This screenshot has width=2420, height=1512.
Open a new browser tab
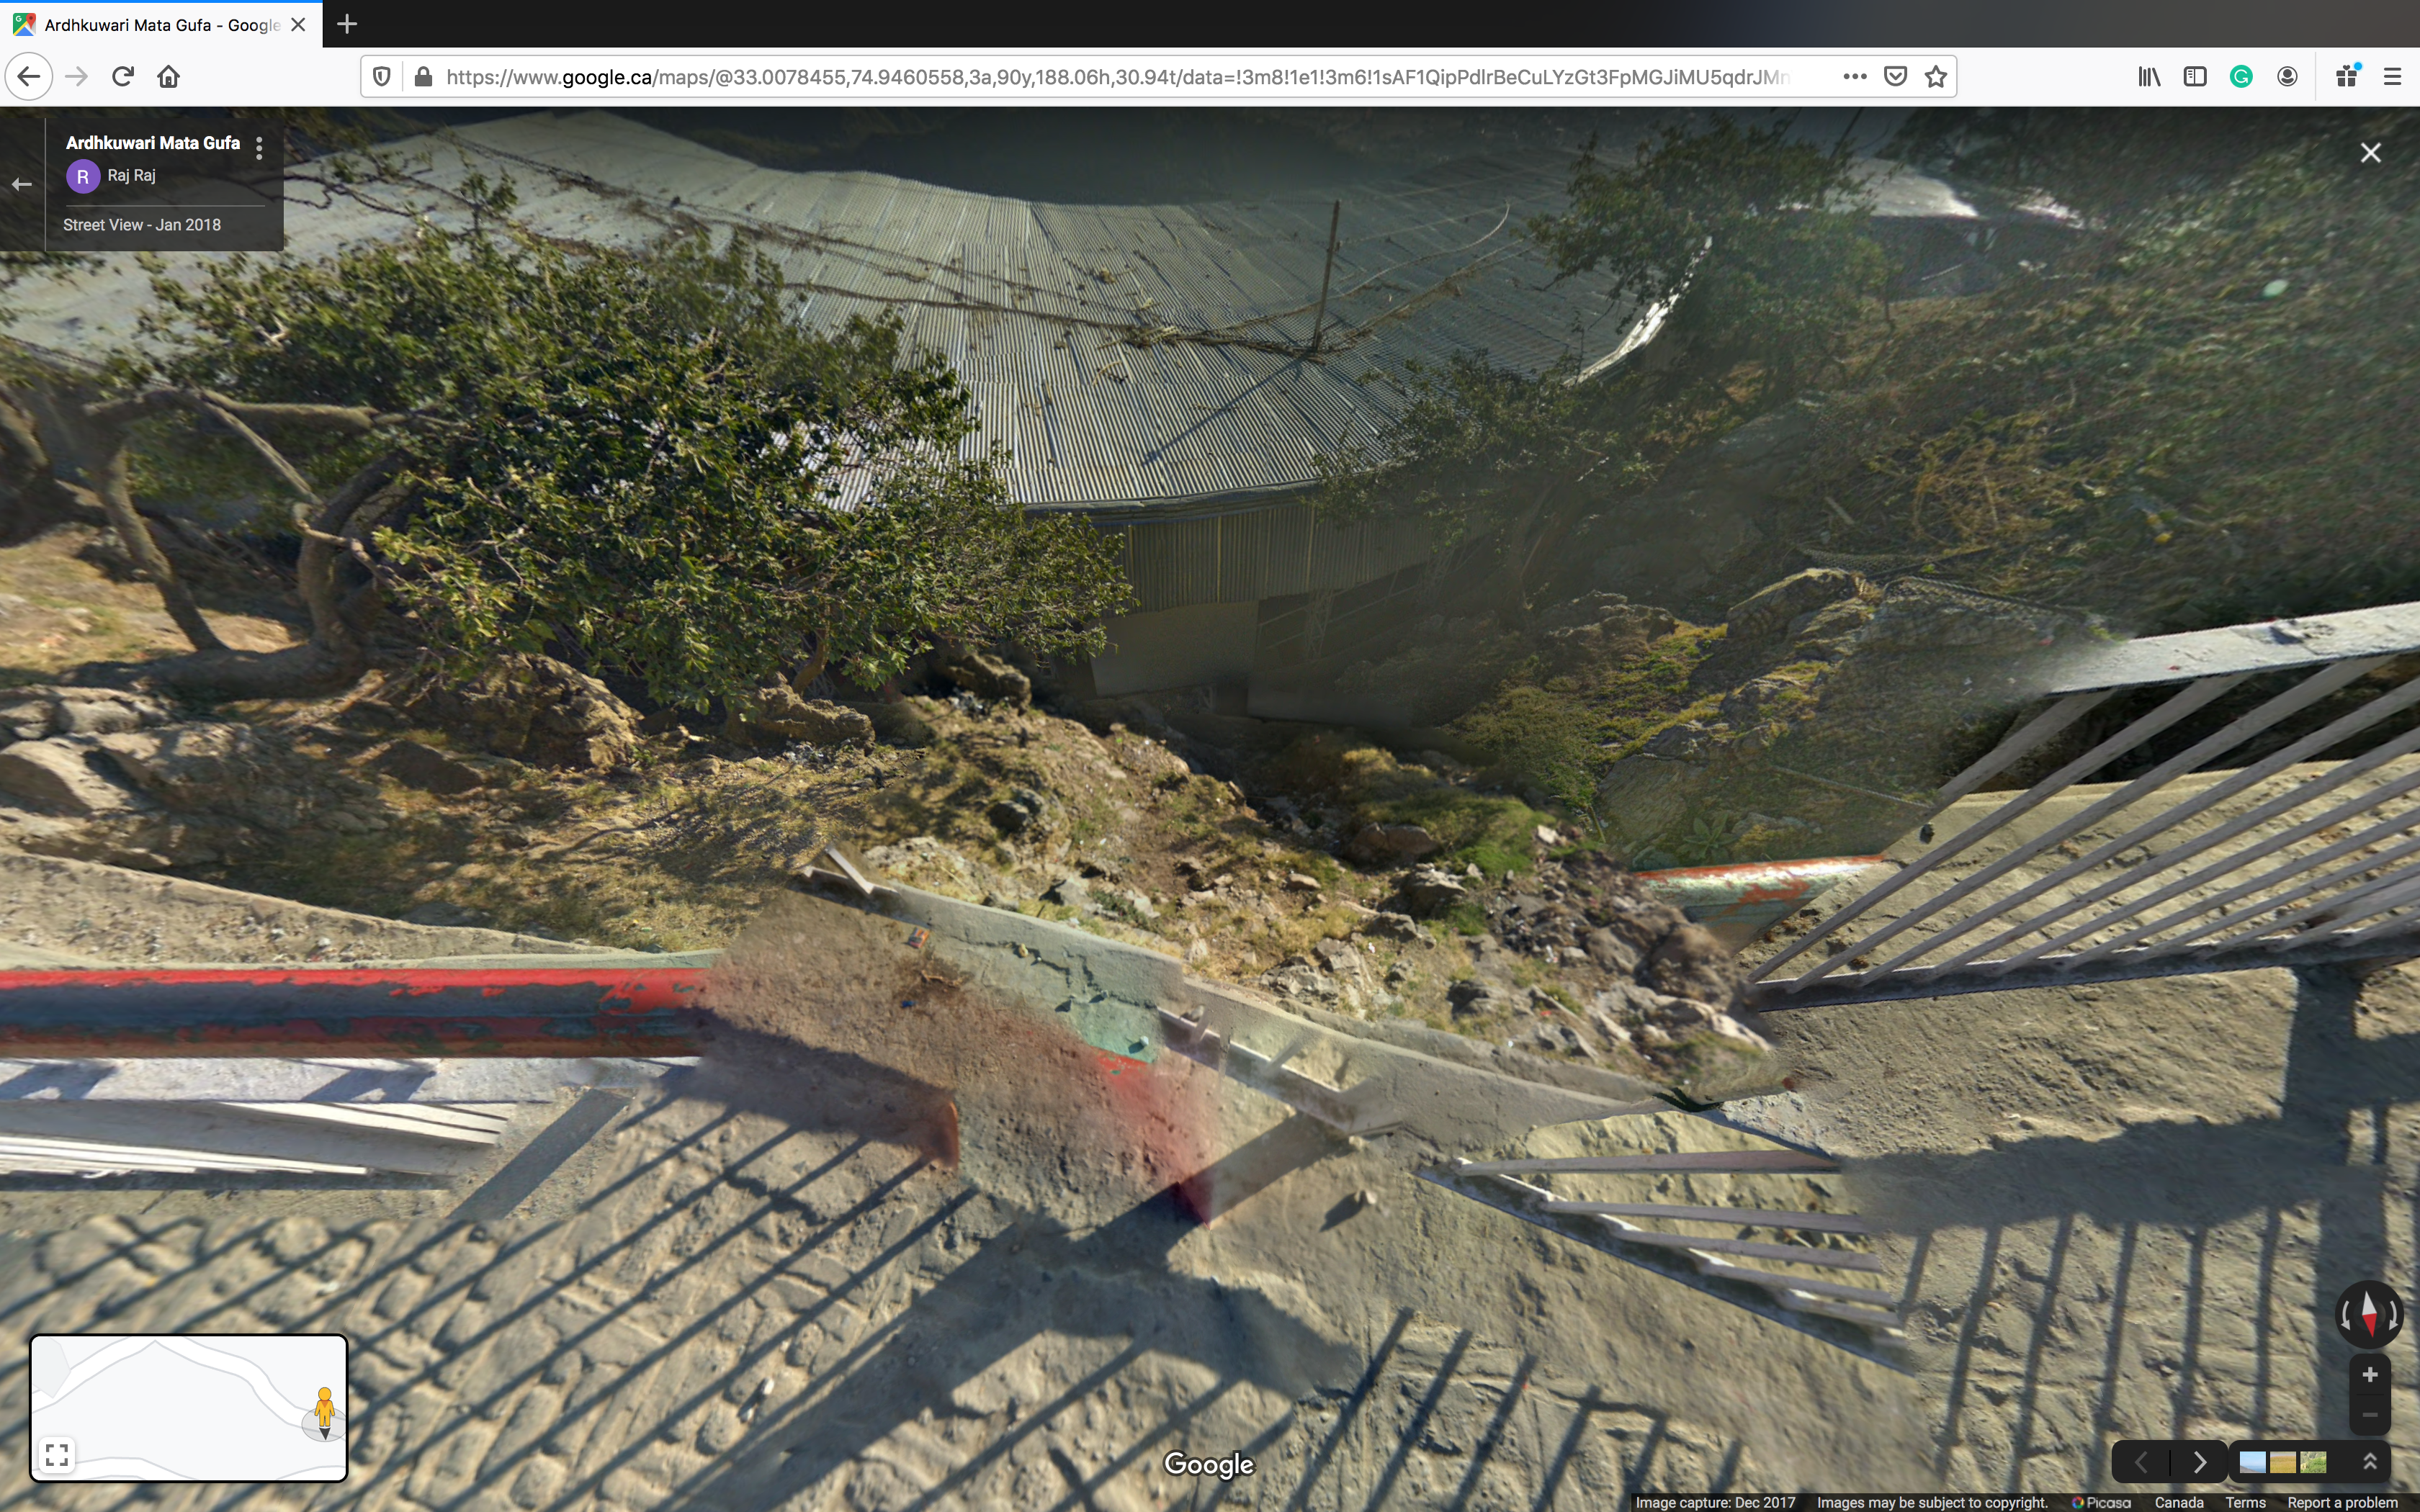(347, 24)
